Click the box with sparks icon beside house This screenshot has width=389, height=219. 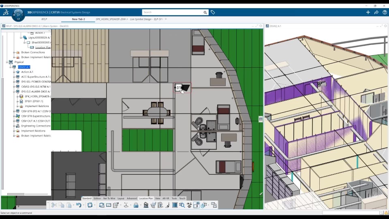[x=153, y=205]
